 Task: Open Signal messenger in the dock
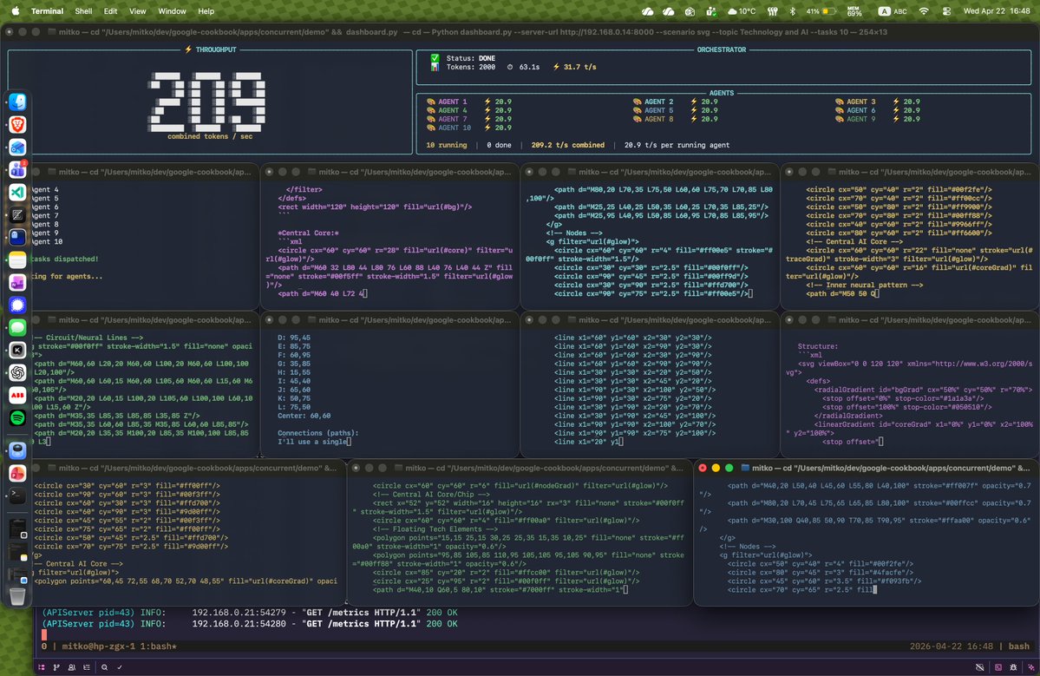(18, 305)
